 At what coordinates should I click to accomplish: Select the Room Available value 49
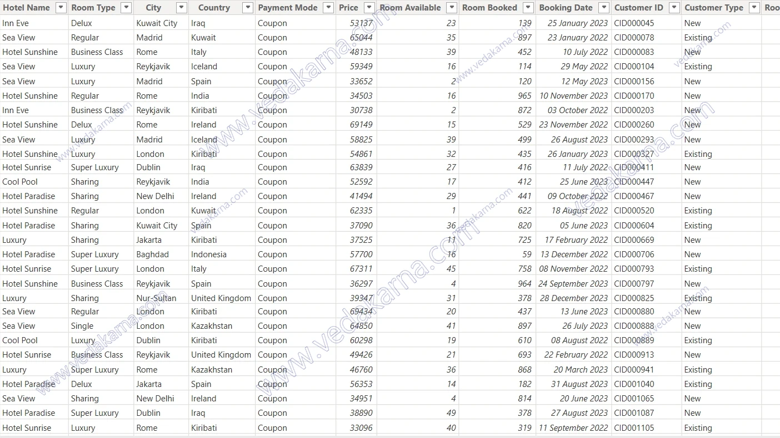(451, 413)
